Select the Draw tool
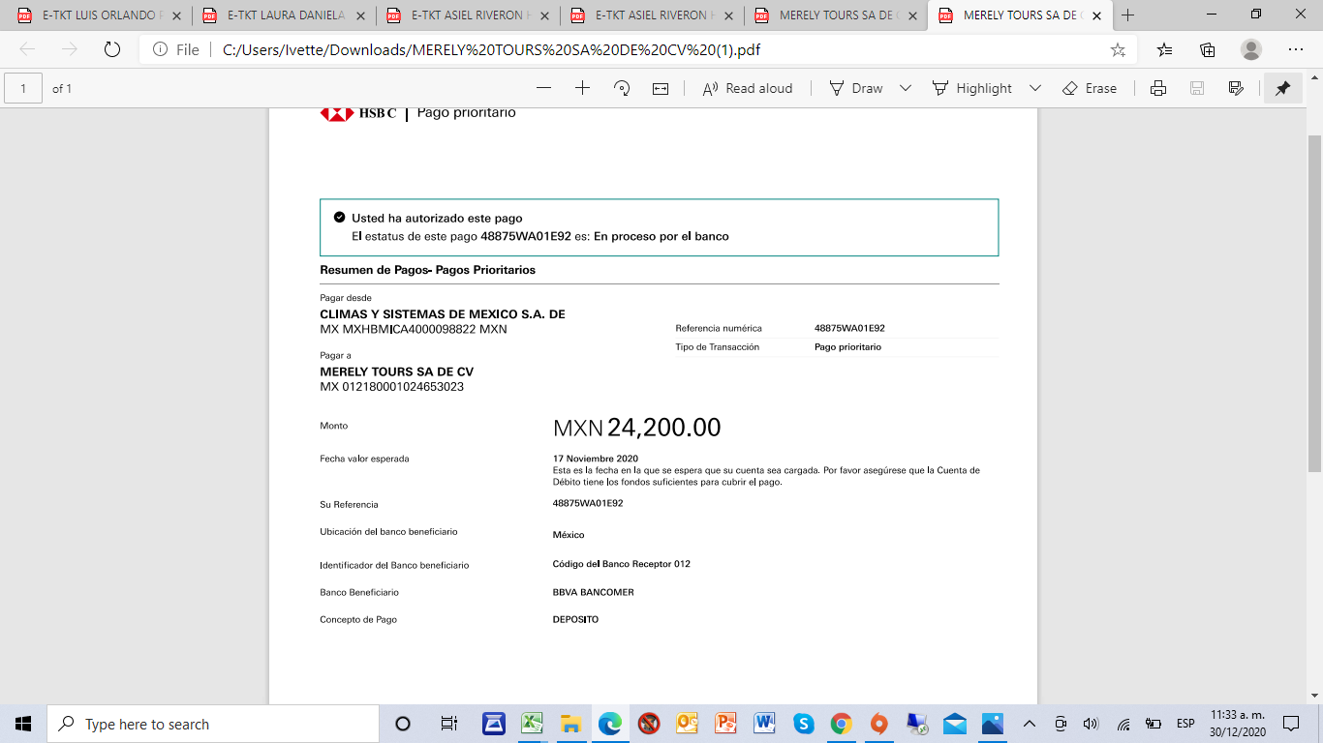 tap(856, 88)
